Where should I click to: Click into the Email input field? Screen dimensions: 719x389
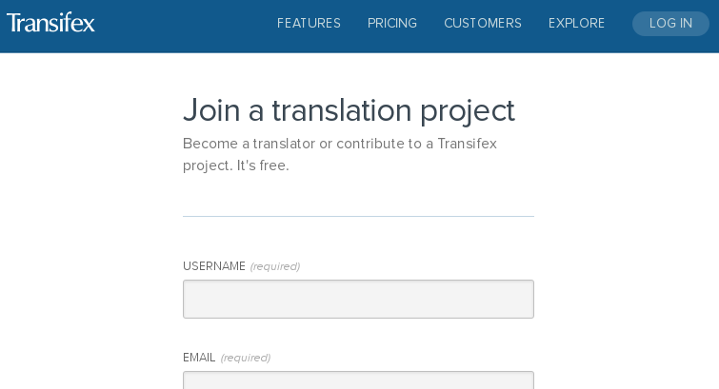coord(358,381)
